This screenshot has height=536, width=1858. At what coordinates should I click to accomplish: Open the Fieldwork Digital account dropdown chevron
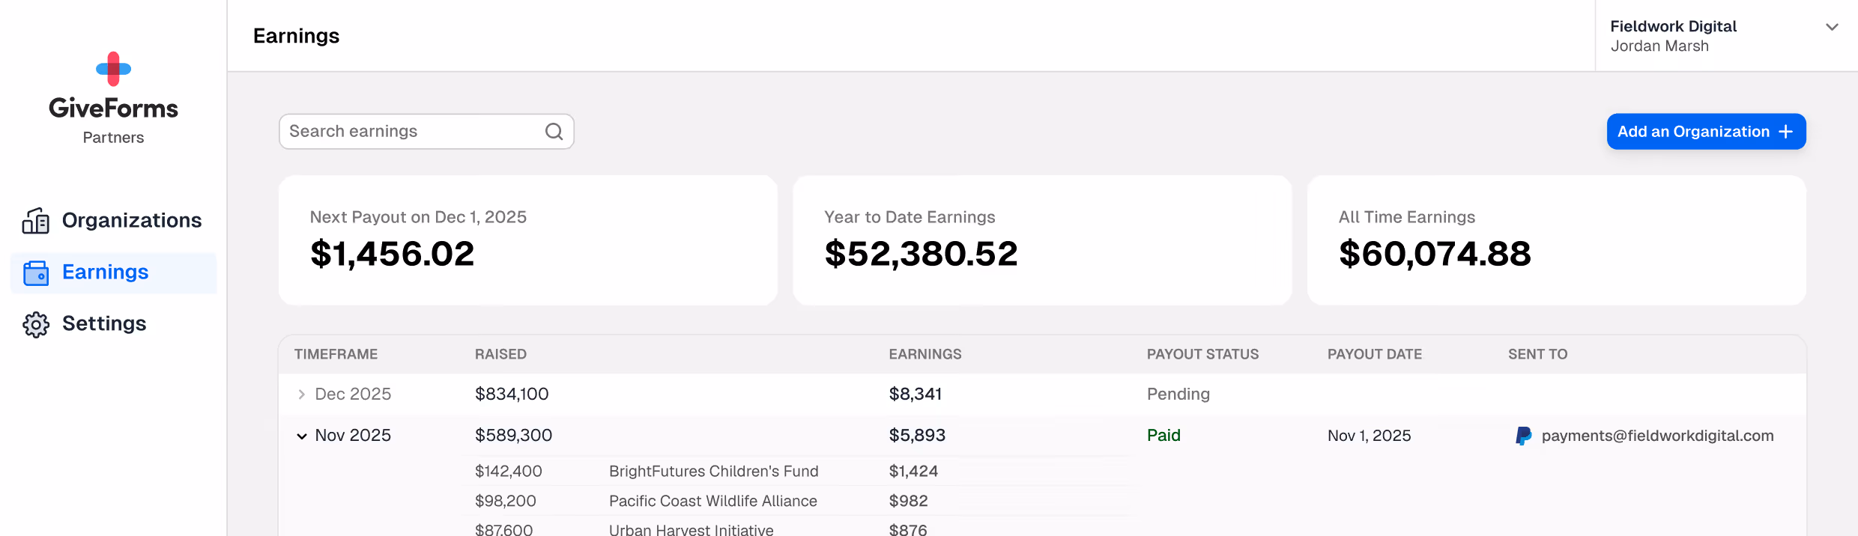tap(1832, 27)
